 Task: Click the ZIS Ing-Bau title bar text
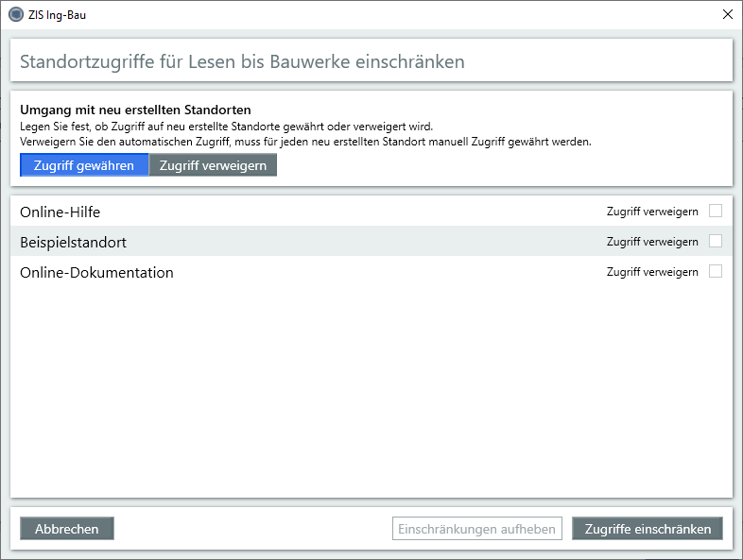click(58, 14)
